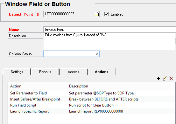
Task: Click the Action column header
Action: [38, 86]
